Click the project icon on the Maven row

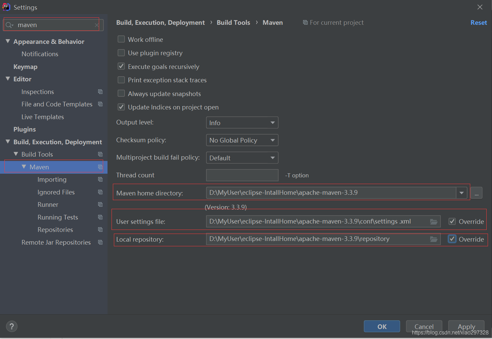click(100, 167)
